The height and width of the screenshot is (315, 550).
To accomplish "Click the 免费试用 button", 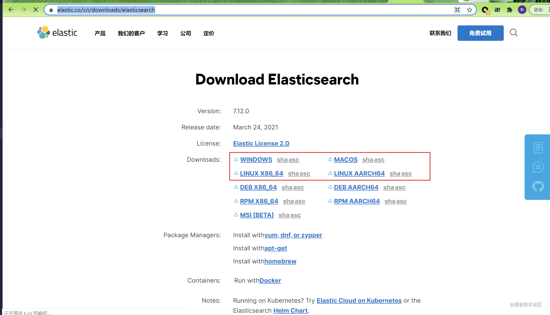I will (x=480, y=33).
